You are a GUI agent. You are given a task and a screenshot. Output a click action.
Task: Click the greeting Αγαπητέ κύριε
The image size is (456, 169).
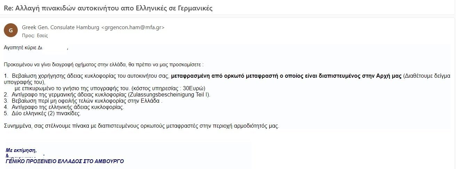click(23, 48)
